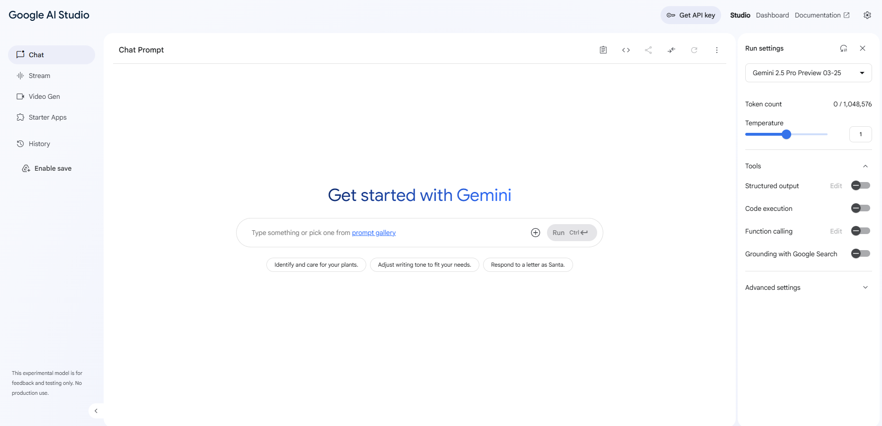Toggle Code execution switch
The width and height of the screenshot is (882, 426).
tap(861, 208)
